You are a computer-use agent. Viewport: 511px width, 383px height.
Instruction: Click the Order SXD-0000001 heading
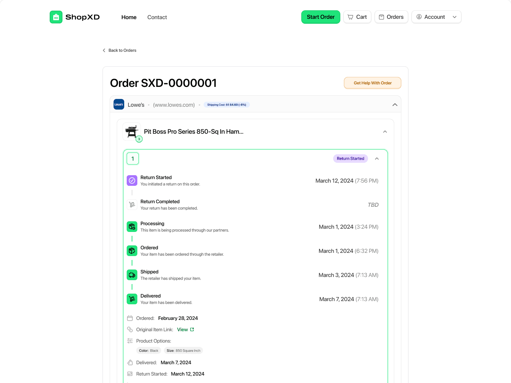coord(163,83)
